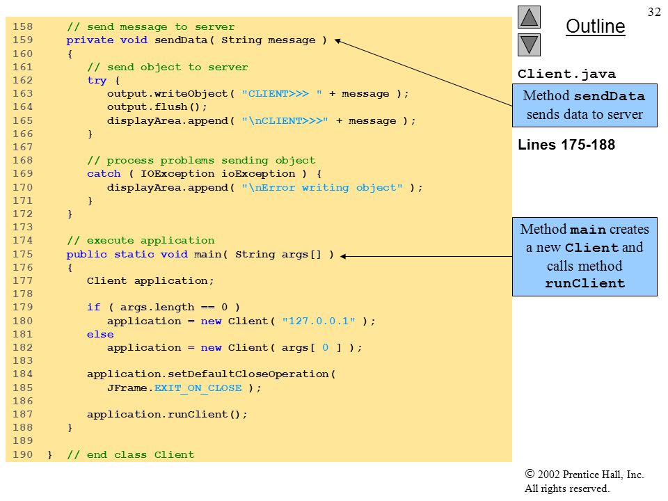
Task: Click the 'output.writeObject(' code line
Action: (x=257, y=94)
